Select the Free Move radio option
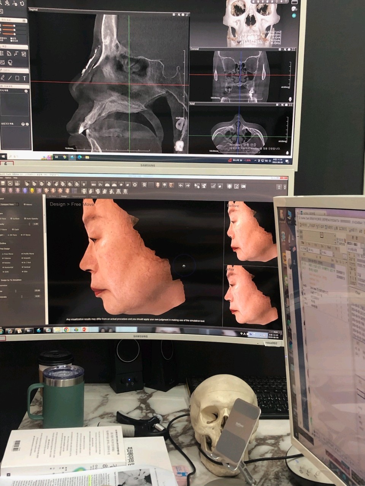Image resolution: width=365 pixels, height=486 pixels. 7,254
